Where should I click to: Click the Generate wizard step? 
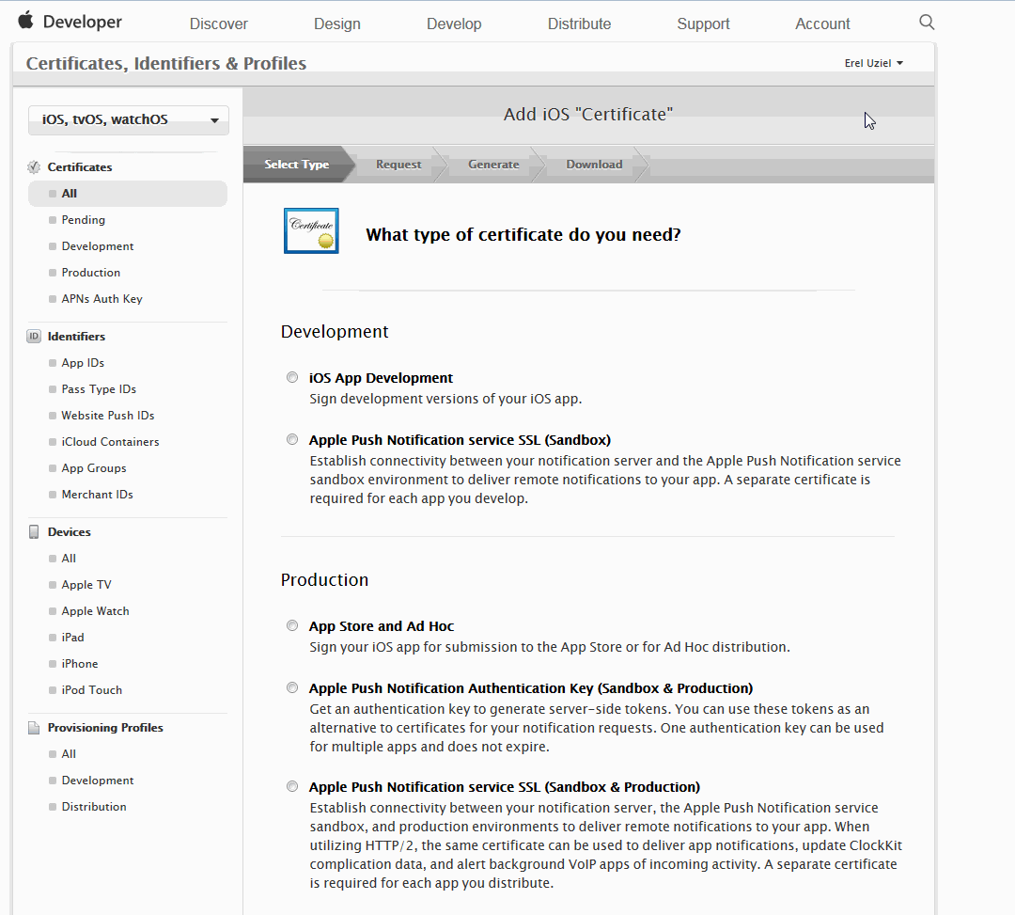coord(494,165)
